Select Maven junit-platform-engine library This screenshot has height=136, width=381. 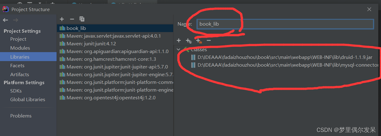(x=115, y=90)
